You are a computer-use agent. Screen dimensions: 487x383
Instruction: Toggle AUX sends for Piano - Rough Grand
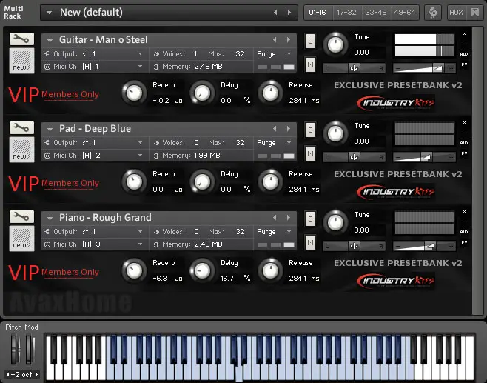(464, 232)
